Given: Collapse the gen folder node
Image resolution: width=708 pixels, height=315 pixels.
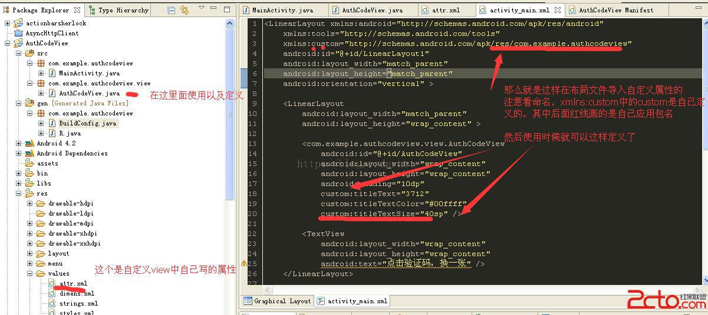Looking at the screenshot, I should pyautogui.click(x=19, y=103).
